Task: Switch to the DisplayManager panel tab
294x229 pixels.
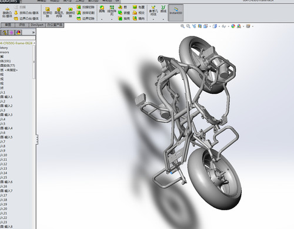Action: (18, 32)
